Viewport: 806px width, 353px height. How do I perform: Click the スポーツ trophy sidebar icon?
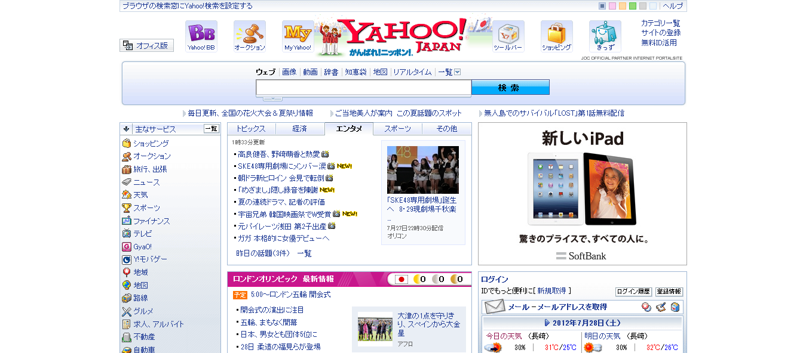pos(127,208)
